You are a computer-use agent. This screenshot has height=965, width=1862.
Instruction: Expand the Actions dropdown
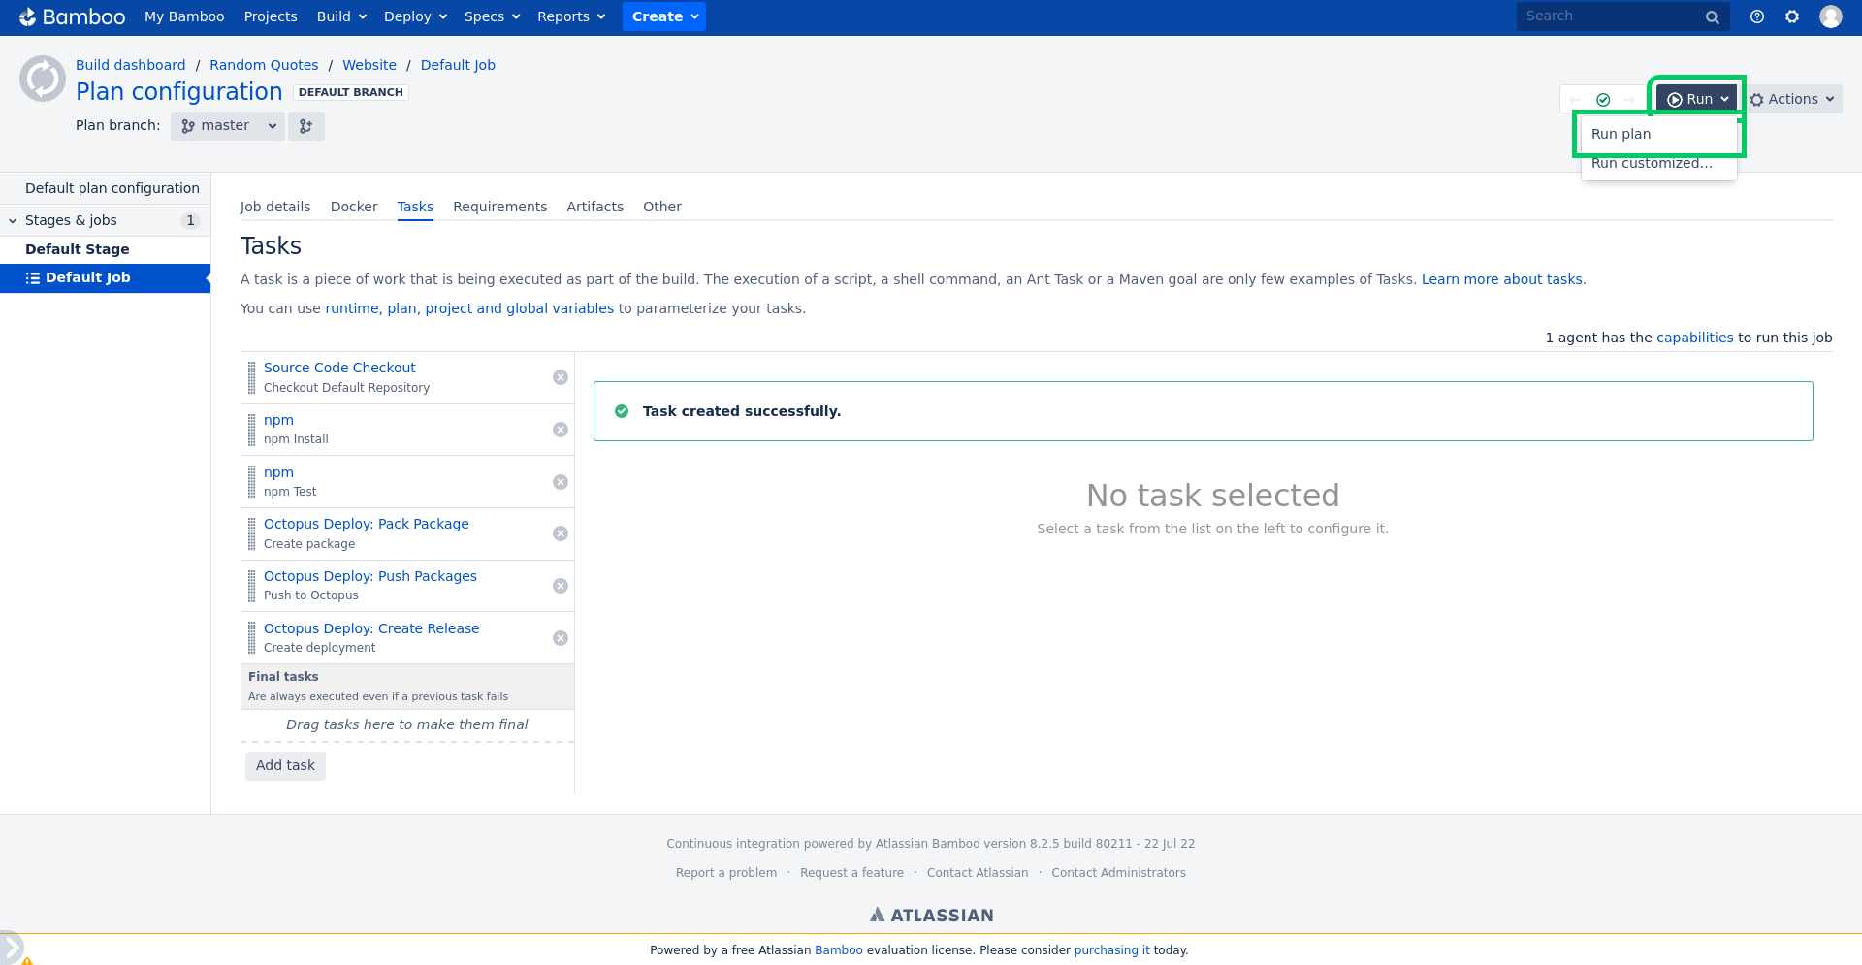click(x=1792, y=99)
